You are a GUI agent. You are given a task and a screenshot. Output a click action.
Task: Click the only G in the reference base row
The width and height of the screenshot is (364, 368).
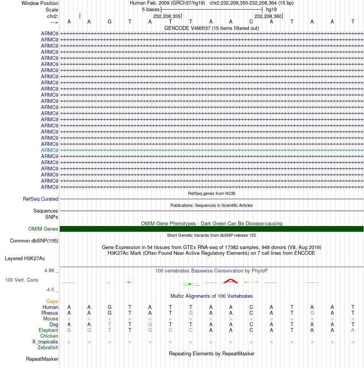[x=110, y=22]
